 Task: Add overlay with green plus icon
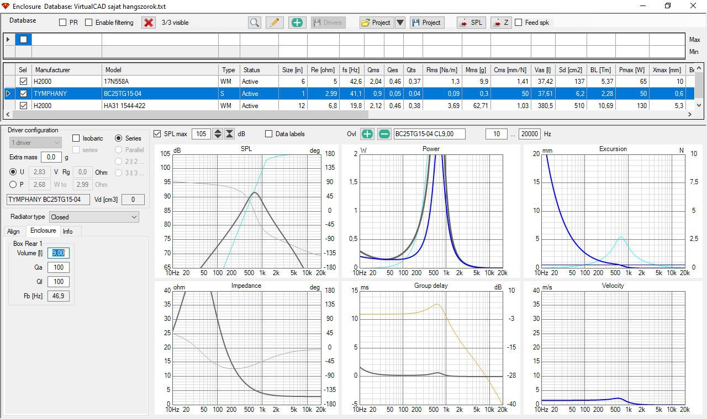point(367,134)
